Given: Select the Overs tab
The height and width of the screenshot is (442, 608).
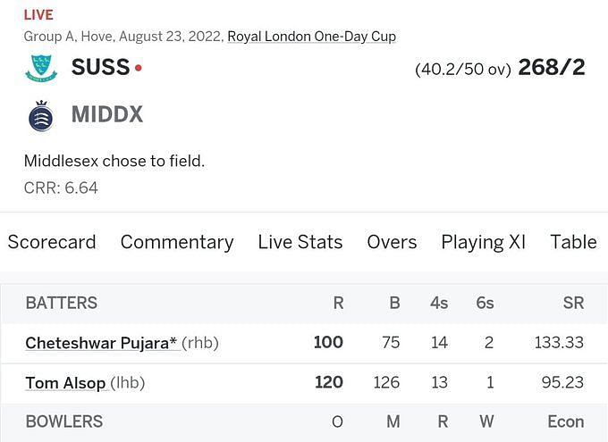Looking at the screenshot, I should tap(392, 242).
